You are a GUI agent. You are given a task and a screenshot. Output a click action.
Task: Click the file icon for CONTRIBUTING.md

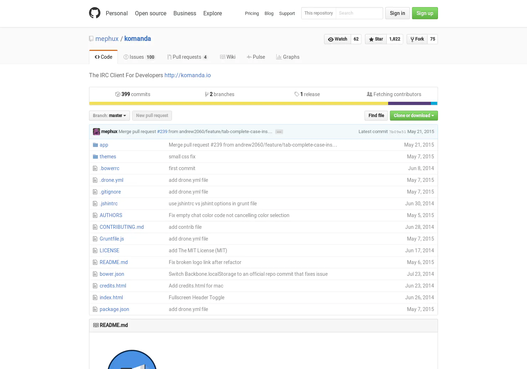coord(95,227)
